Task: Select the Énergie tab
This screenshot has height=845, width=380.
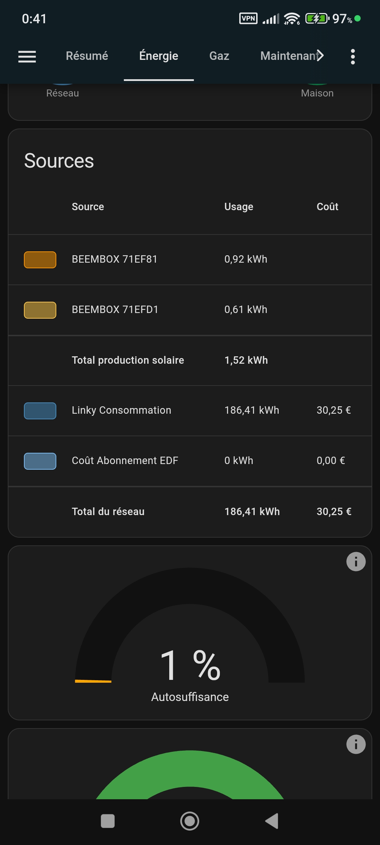Action: click(x=159, y=56)
